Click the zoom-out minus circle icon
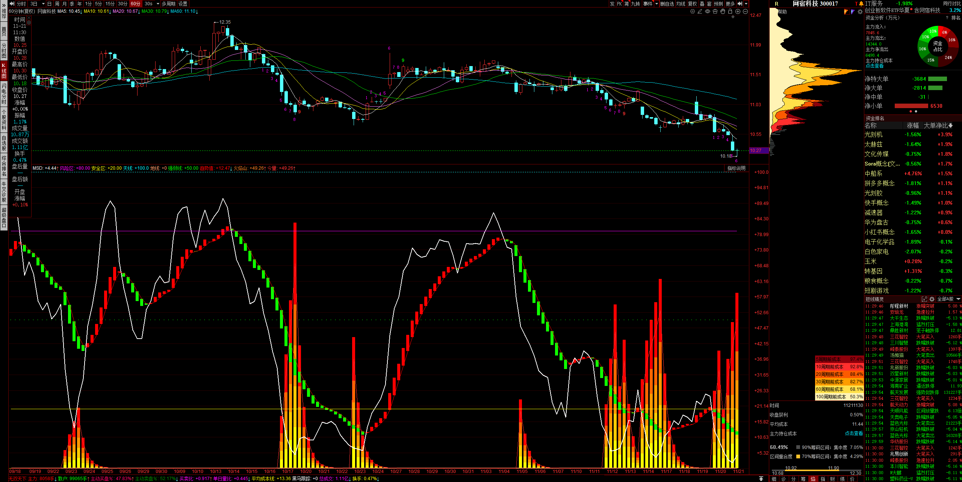This screenshot has width=962, height=482. [745, 11]
